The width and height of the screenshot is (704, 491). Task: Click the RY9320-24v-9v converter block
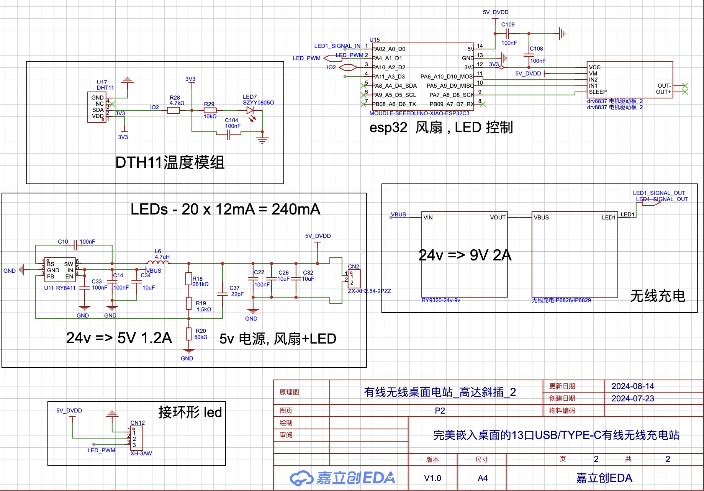click(x=464, y=254)
